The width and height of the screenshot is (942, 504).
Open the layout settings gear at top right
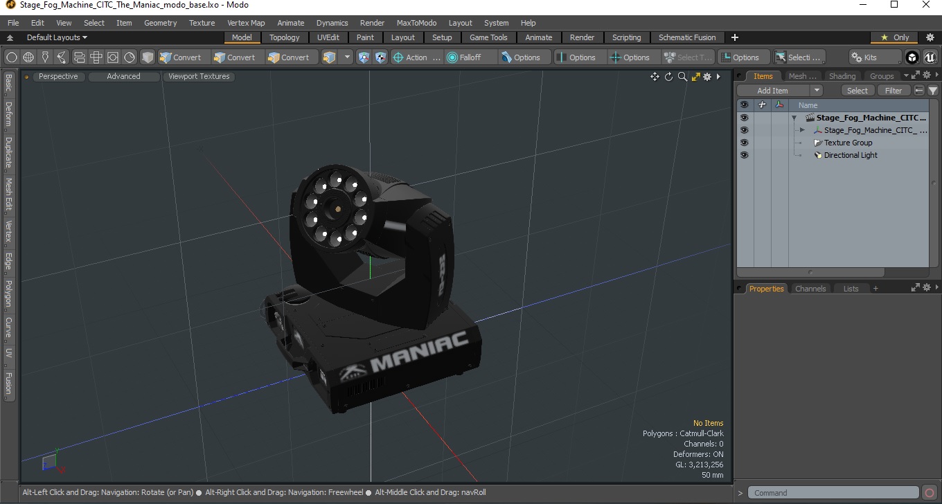[x=930, y=37]
